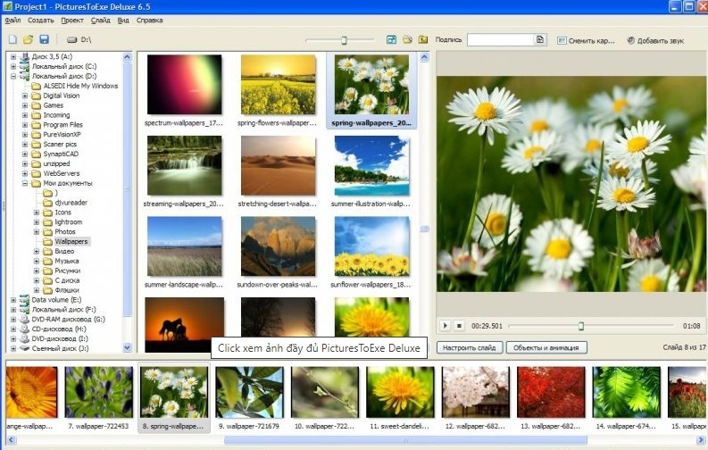Select CD-дисковод (H:) in the tree
The image size is (708, 450).
coord(59,329)
